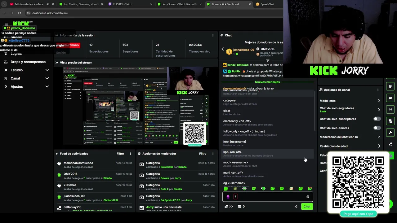Select the multi multistream command
Image resolution: width=397 pixels, height=223 pixels.
point(268,174)
